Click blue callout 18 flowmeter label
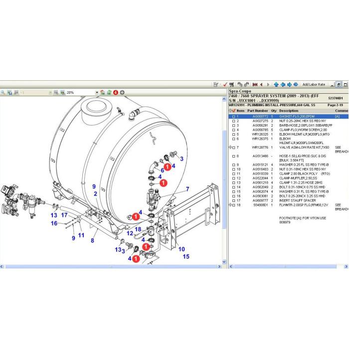Viewport: 349px width, 349px height. 138,229
